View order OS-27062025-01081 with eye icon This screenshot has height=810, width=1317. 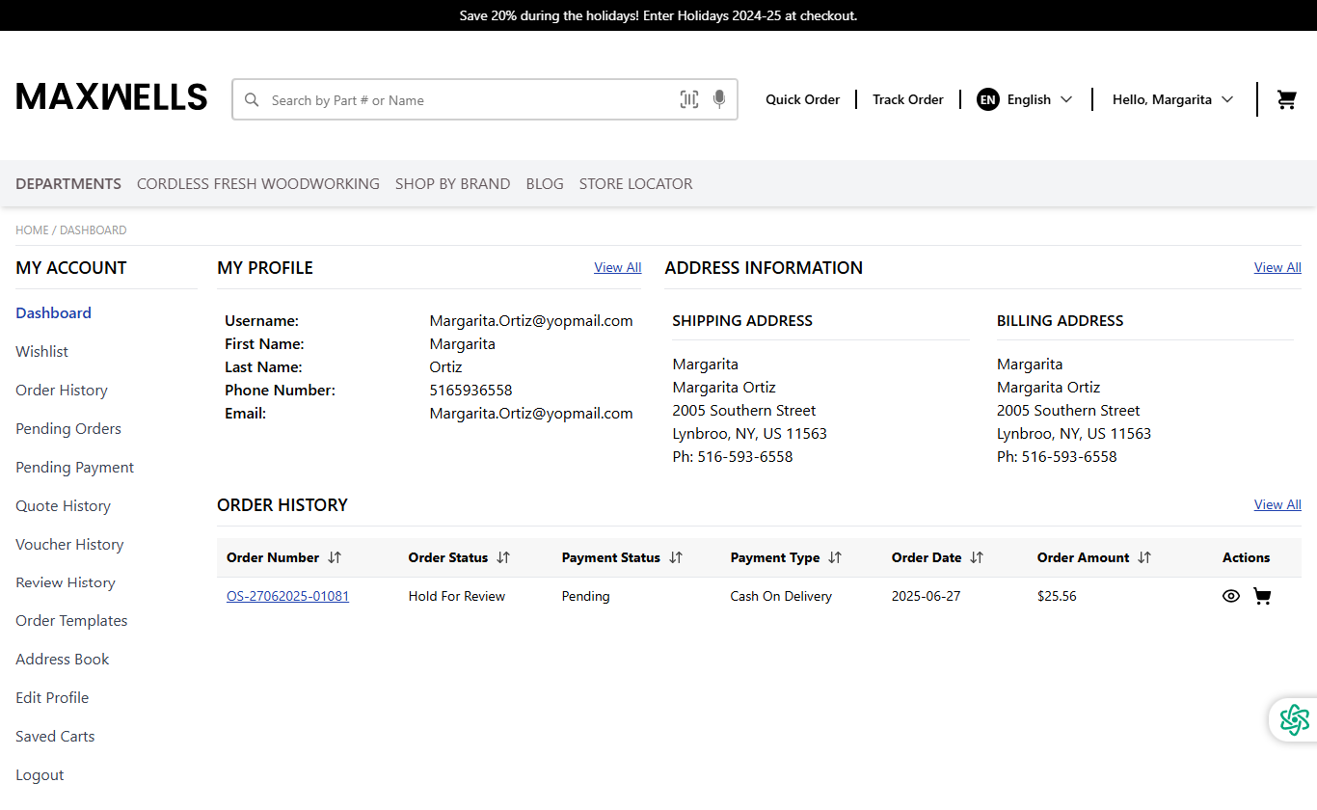point(1231,596)
